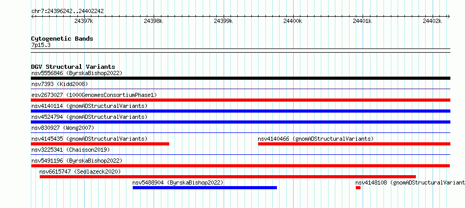Select the nsv7393 (Kidd2008) label
Image resolution: width=465 pixels, height=208 pixels.
click(x=60, y=84)
